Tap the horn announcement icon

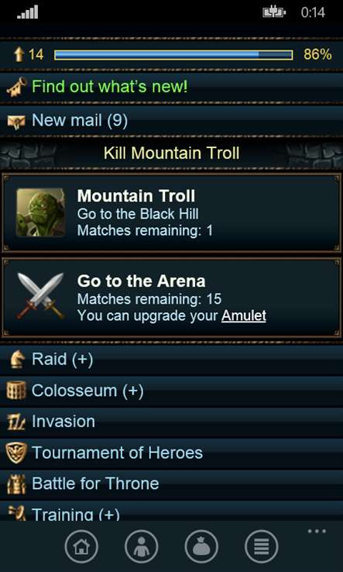[x=16, y=87]
